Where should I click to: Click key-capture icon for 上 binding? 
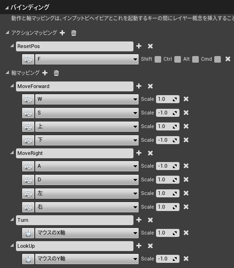[x=28, y=127]
